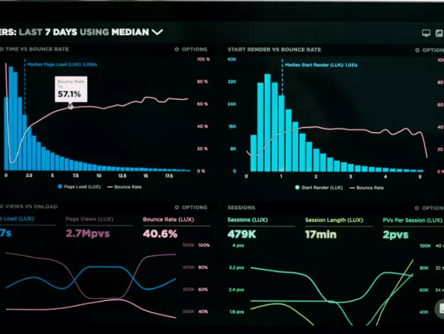This screenshot has height=334, width=444.
Task: Click gear icon on Start Render chart
Action: tap(418, 50)
